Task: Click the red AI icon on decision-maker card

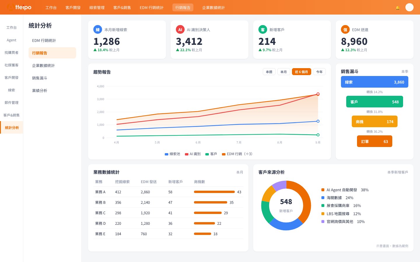Action: coord(180,29)
